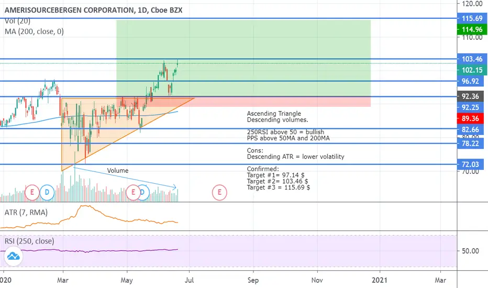488x288 pixels.
Task: Click 'Target #2= 103.46 $' text
Action: point(278,181)
